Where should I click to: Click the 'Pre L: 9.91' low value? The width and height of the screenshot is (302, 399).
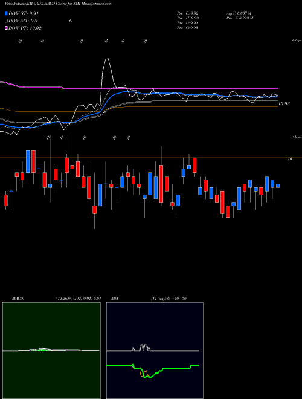[188, 22]
